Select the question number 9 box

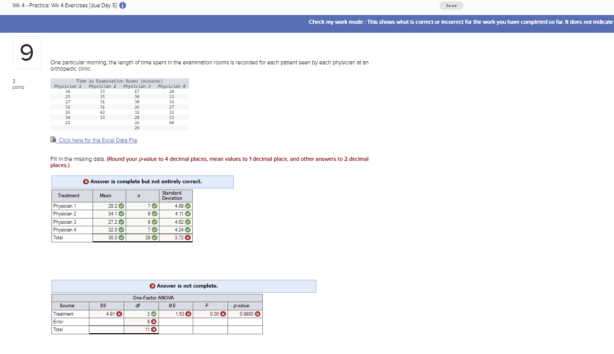coord(26,53)
